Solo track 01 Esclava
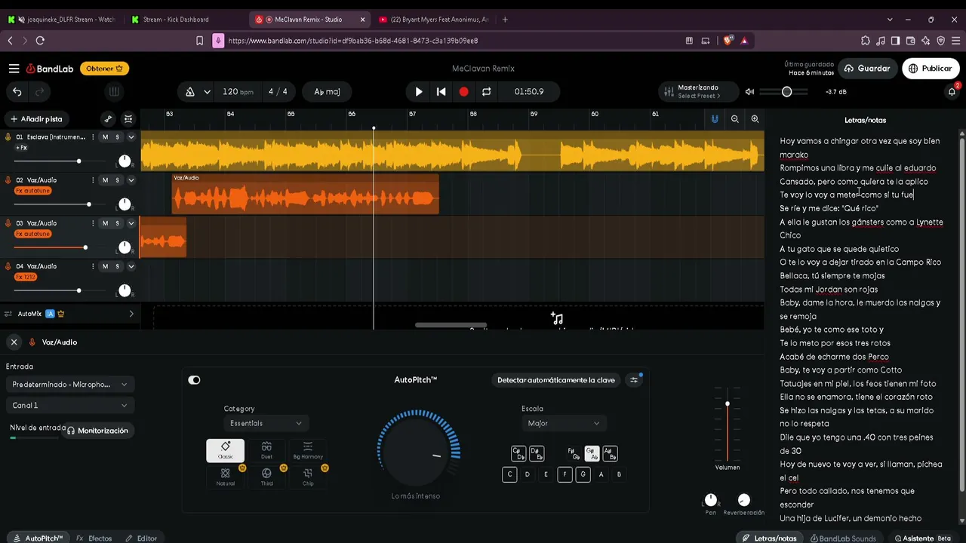Viewport: 966px width, 543px height. coord(118,137)
